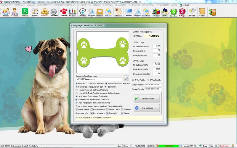Image resolution: width=237 pixels, height=148 pixels.
Task: Click the Email item in status bar
Action: point(204,146)
